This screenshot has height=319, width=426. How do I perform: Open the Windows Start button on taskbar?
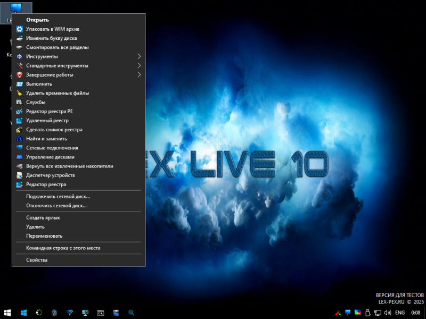(8, 313)
